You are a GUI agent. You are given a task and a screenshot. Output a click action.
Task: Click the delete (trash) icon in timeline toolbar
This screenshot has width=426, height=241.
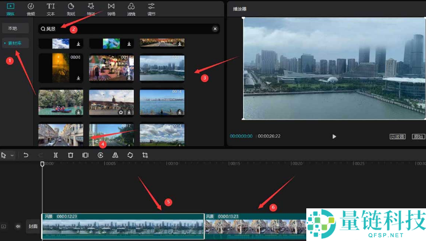[x=71, y=155]
